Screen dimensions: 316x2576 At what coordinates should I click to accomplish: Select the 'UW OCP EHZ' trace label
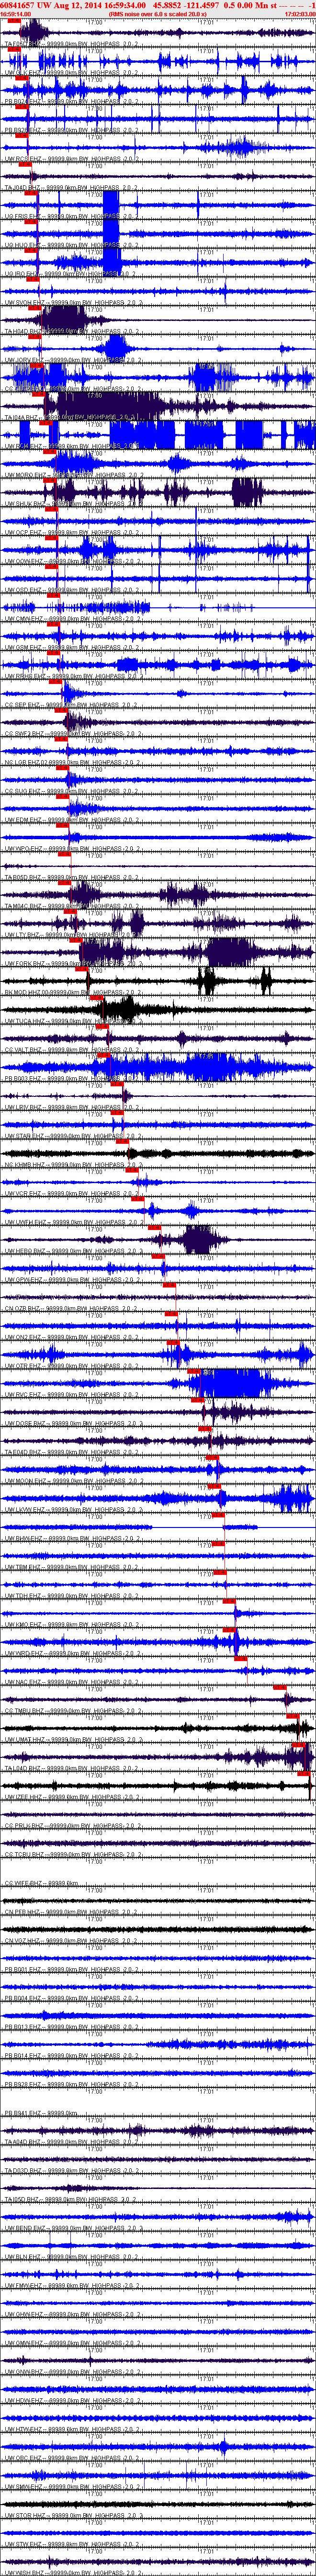click(x=23, y=532)
